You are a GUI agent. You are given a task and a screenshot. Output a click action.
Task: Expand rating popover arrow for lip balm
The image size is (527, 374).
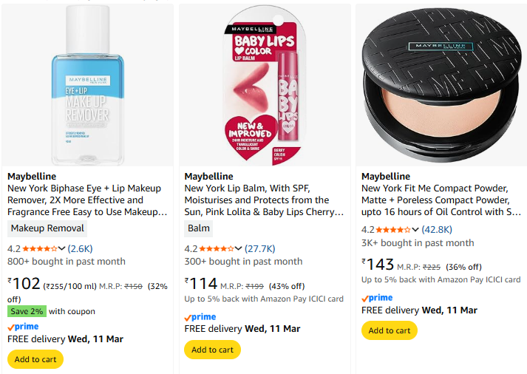[x=239, y=249]
